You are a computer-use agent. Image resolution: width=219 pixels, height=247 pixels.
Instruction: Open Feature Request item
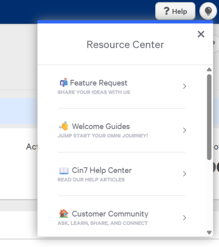(x=121, y=87)
